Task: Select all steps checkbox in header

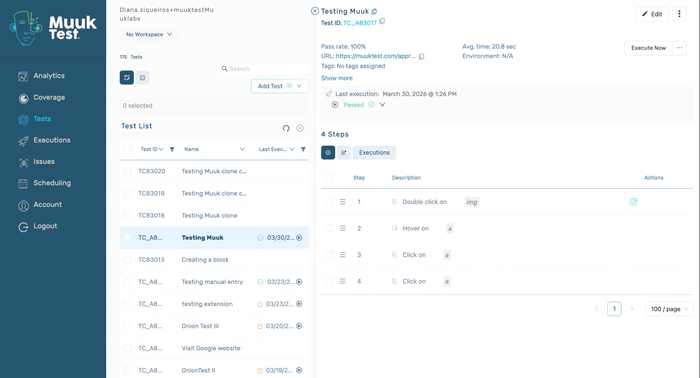Action: pyautogui.click(x=329, y=178)
